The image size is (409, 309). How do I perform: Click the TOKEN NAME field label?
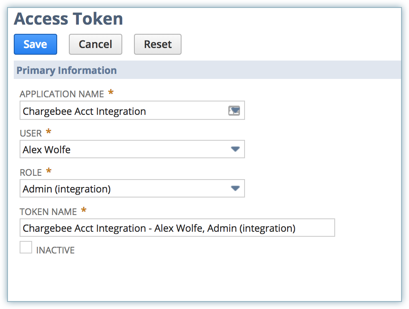(48, 212)
